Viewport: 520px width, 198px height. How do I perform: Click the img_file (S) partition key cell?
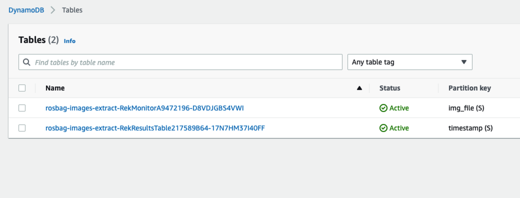tap(466, 108)
